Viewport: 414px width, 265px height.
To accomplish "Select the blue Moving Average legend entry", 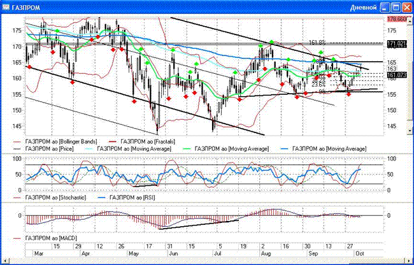I will pos(324,149).
